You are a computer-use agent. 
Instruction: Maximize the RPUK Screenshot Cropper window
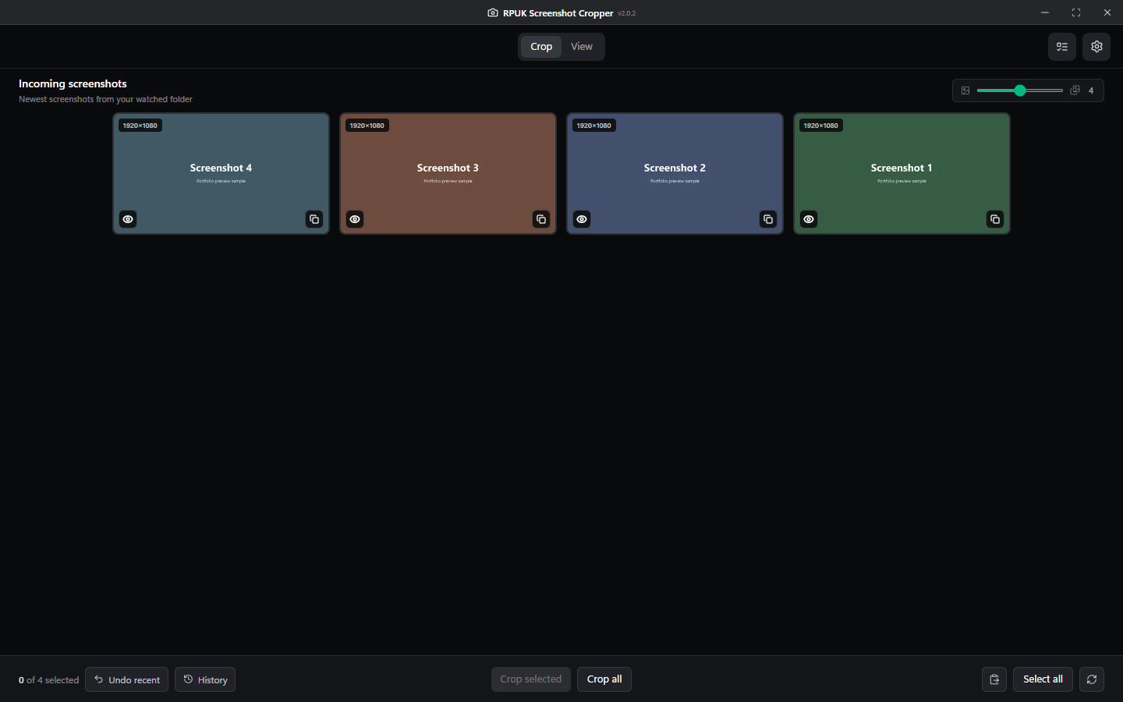[x=1076, y=12]
